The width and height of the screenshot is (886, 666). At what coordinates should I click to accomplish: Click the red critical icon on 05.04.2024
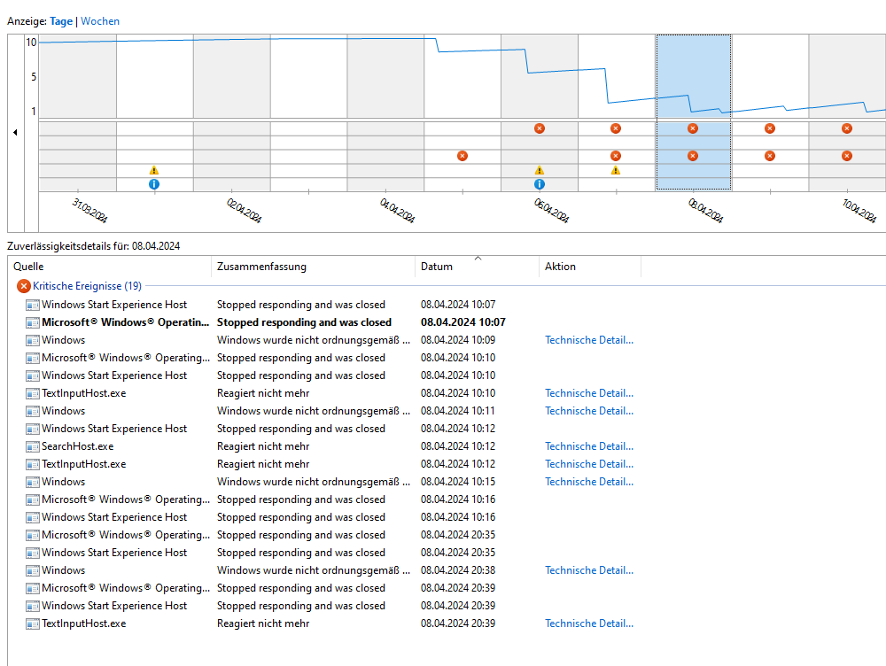point(462,156)
